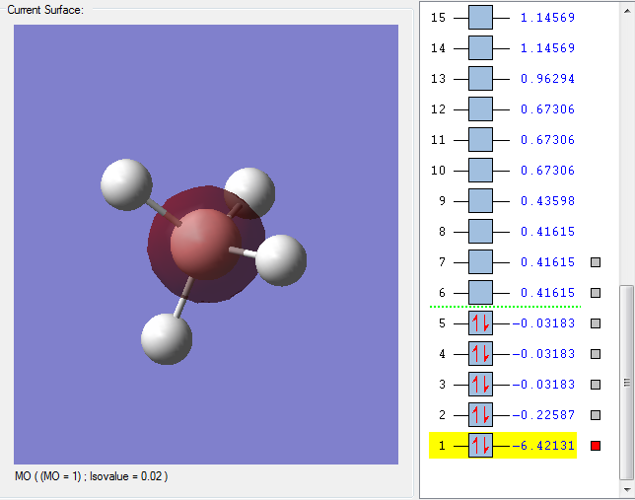Viewport: 635px width, 500px height.
Task: Click the central pink atom in the molecule view
Action: 206,245
